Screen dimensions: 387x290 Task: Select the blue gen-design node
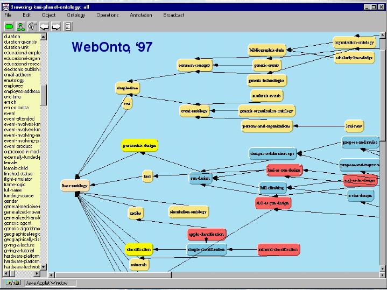(x=200, y=178)
